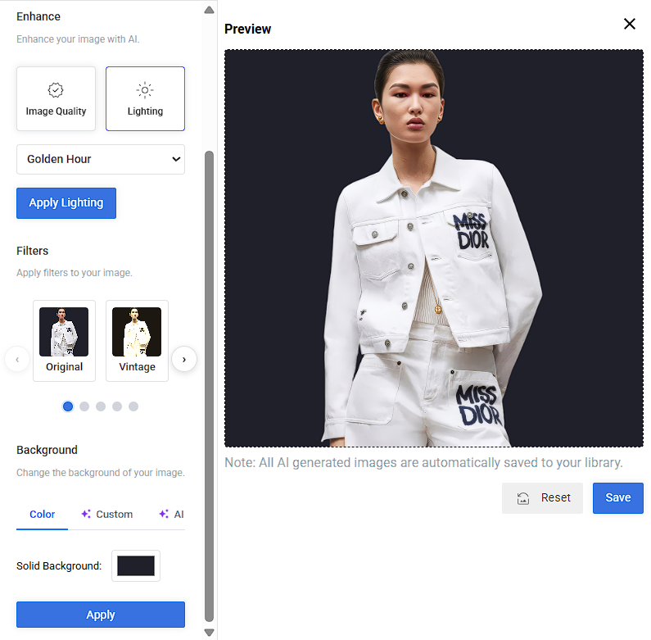The image size is (651, 640).
Task: Click the Apply background button
Action: tap(101, 615)
